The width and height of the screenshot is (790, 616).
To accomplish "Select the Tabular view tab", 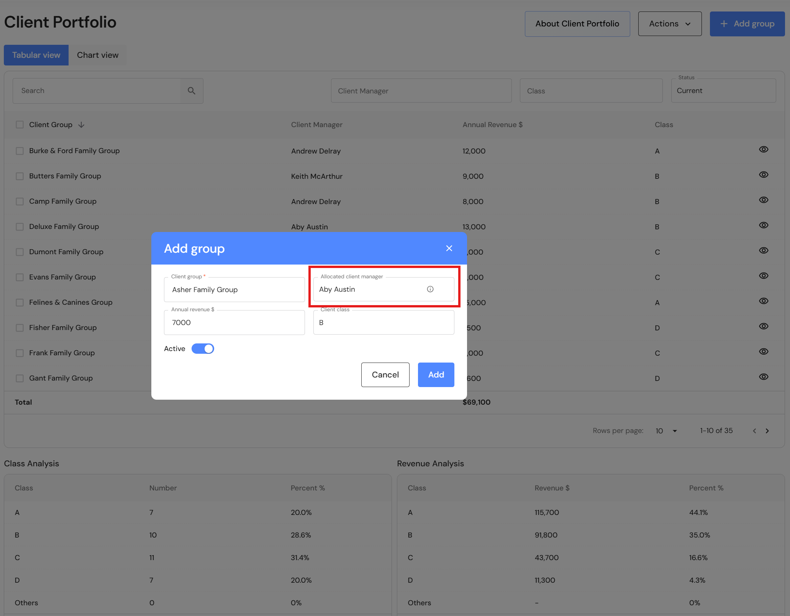I will point(36,55).
